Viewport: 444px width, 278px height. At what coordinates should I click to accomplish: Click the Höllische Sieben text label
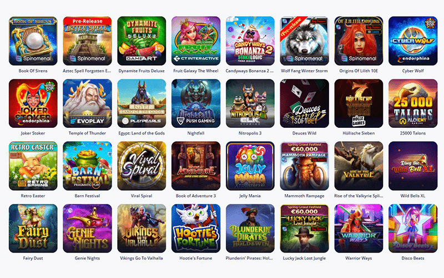(x=359, y=133)
